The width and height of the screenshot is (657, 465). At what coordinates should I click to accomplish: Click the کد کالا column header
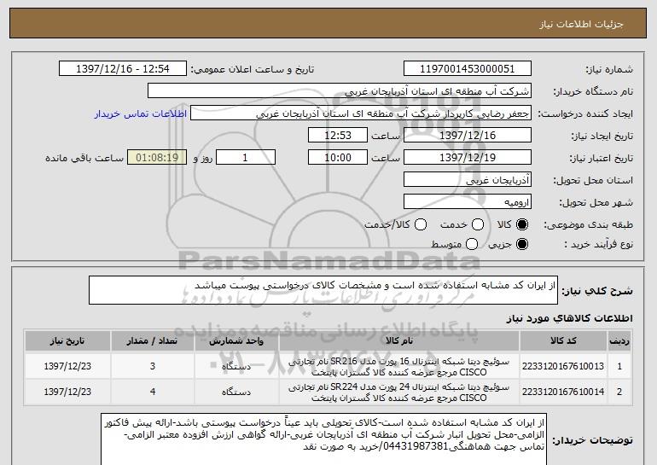(x=563, y=341)
